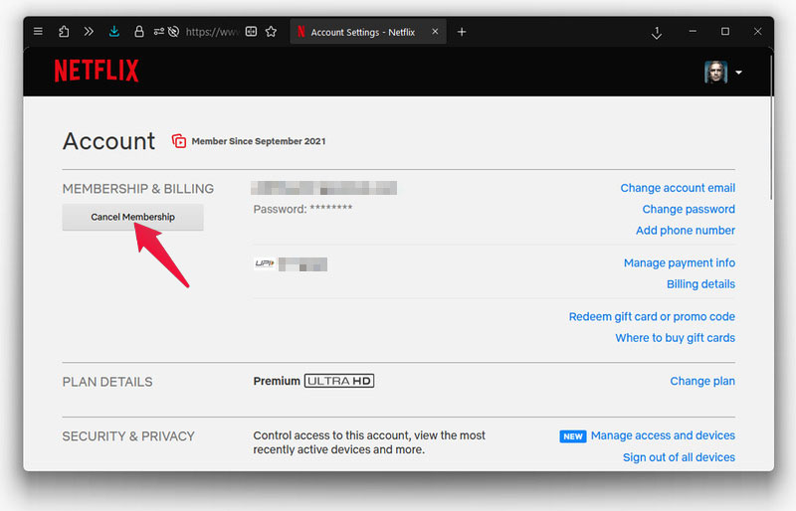Click the Cancel Membership button
The width and height of the screenshot is (796, 511).
[x=133, y=217]
